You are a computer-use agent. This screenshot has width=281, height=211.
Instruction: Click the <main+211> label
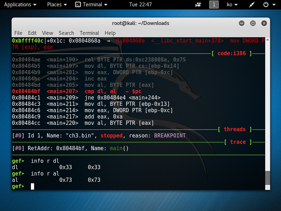pos(62,104)
